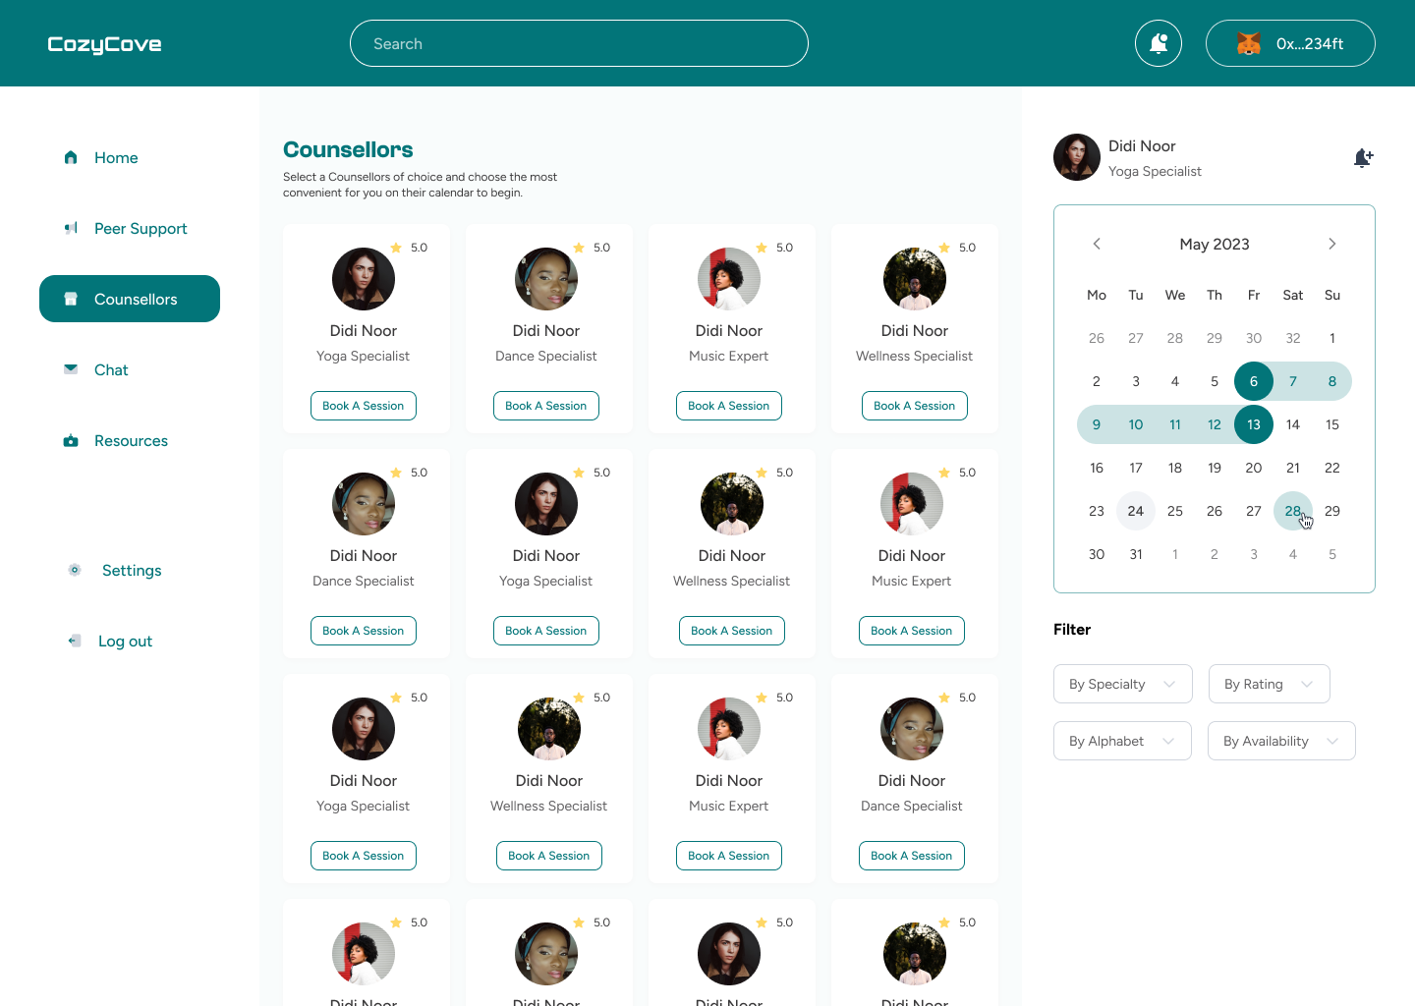Viewport: 1415px width, 1006px height.
Task: Click the star rating on third-row Dance Specialist card
Action: click(957, 698)
